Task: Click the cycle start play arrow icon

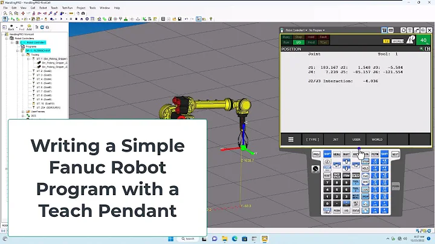Action: [x=61, y=19]
